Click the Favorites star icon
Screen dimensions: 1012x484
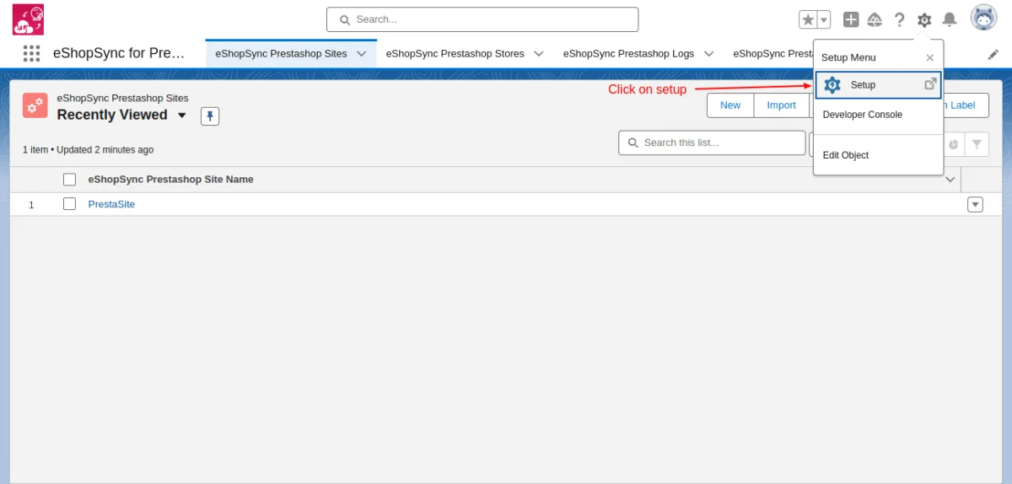[808, 19]
